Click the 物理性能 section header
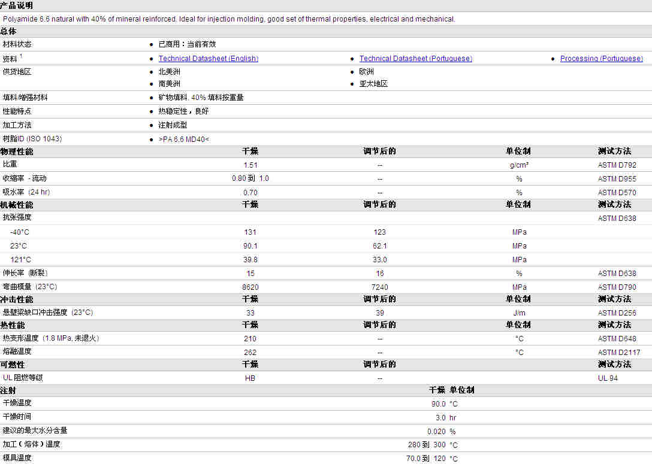Screen dimensions: 652x464 17,151
